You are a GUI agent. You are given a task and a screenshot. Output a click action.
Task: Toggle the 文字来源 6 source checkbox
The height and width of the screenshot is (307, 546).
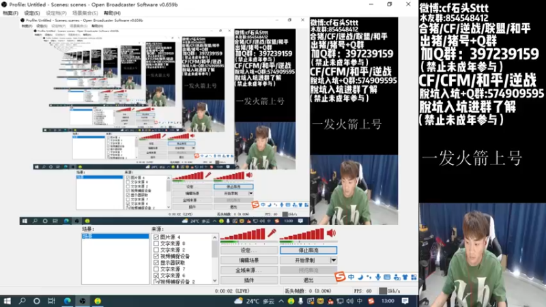(x=156, y=276)
